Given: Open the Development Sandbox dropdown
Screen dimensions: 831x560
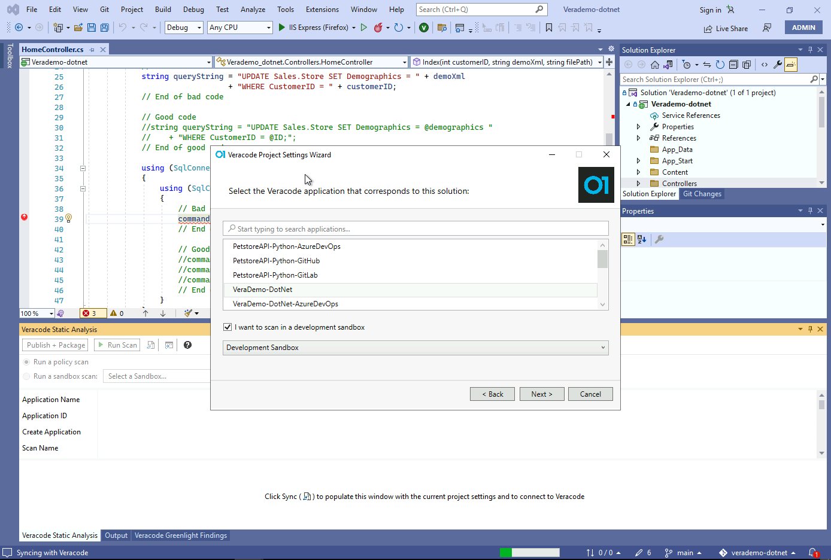Looking at the screenshot, I should point(415,348).
